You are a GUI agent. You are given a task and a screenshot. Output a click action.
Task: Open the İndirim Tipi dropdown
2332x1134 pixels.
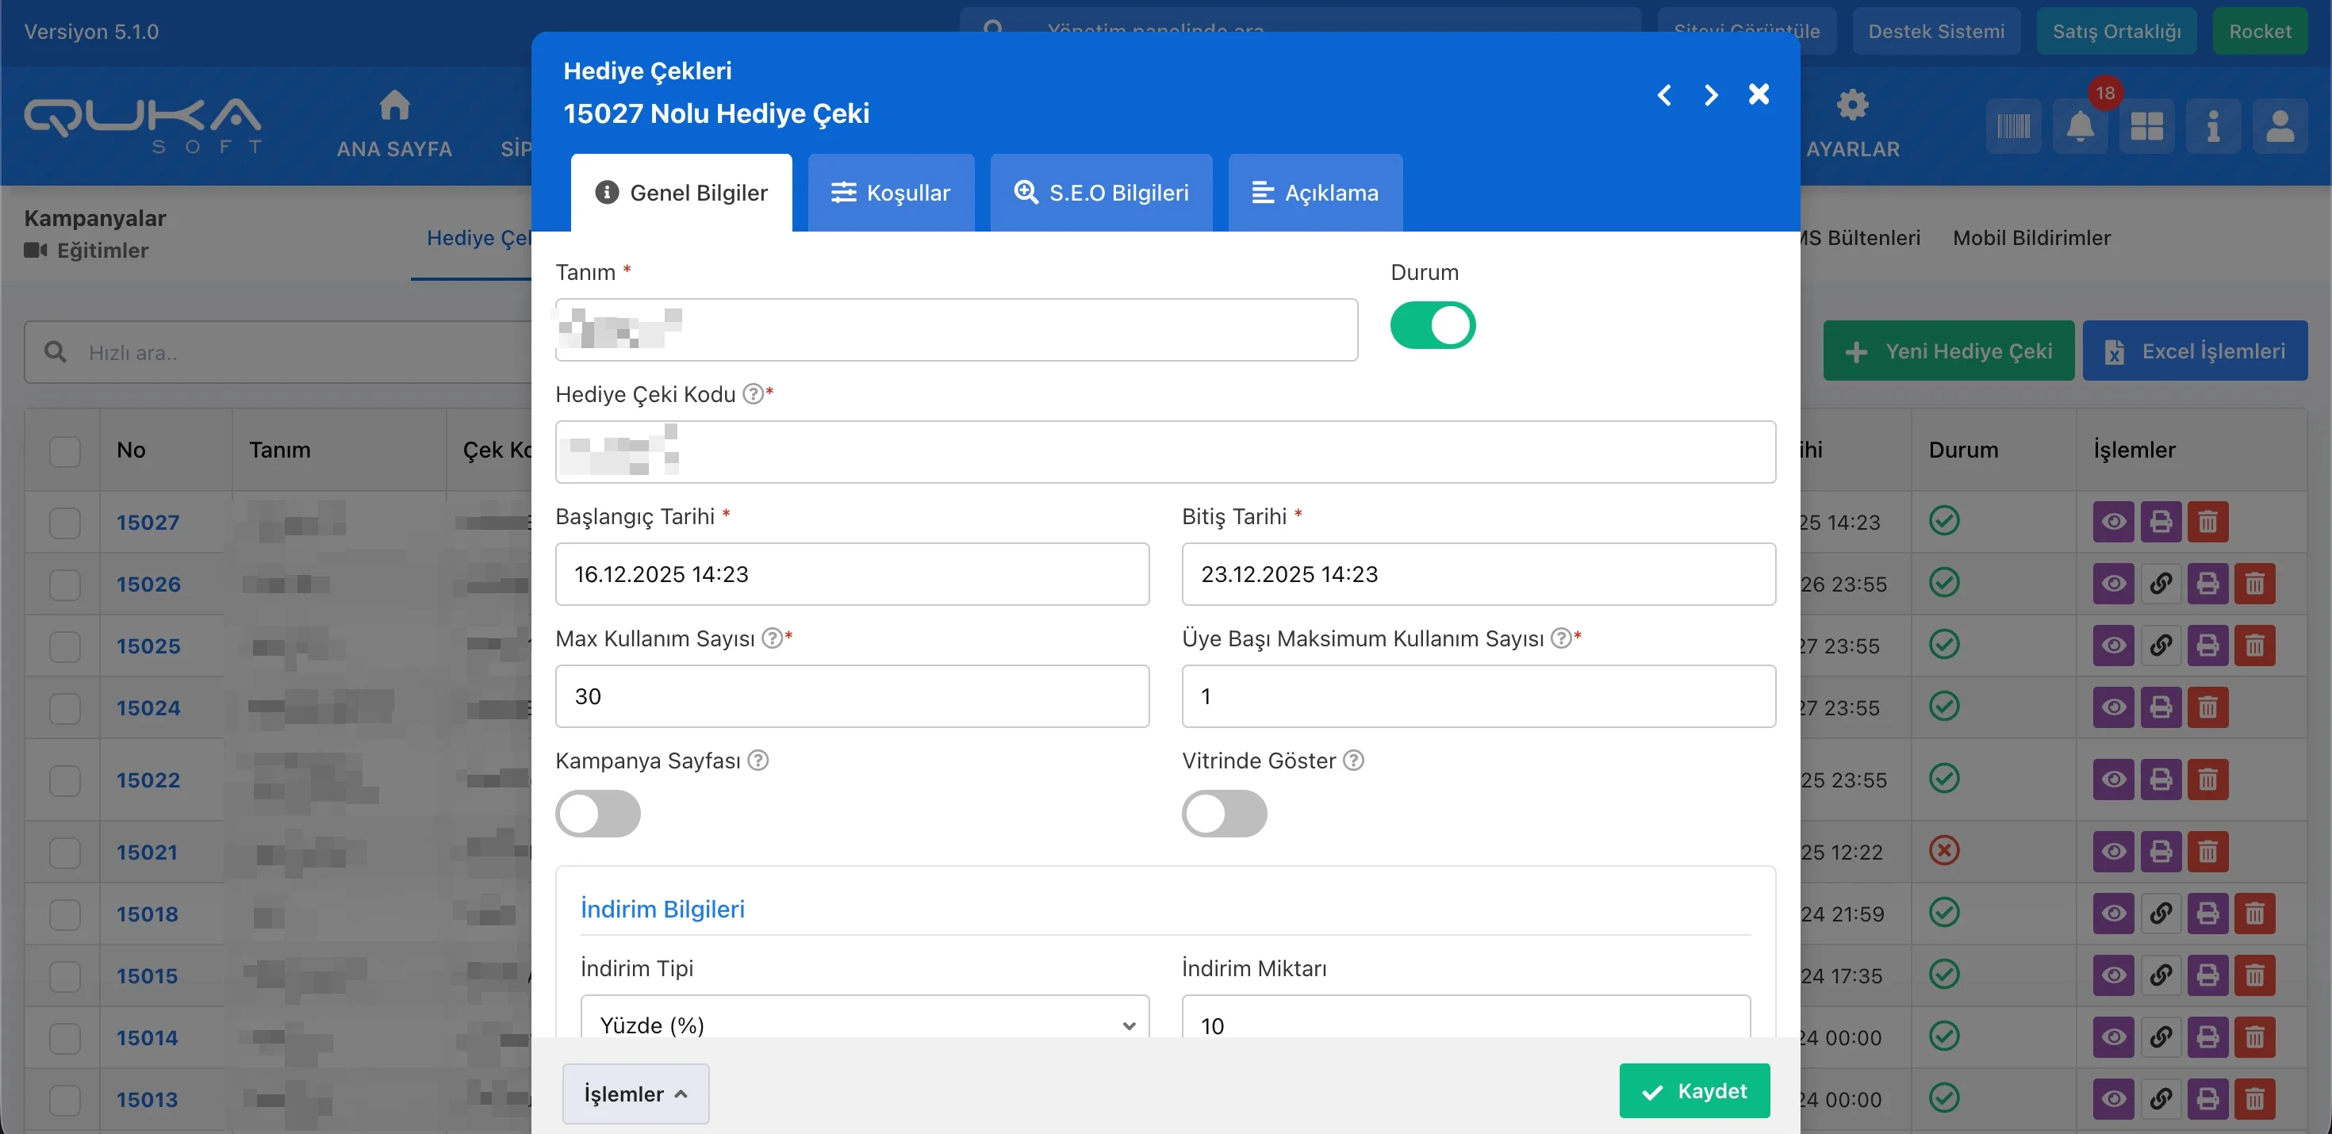coord(864,1024)
